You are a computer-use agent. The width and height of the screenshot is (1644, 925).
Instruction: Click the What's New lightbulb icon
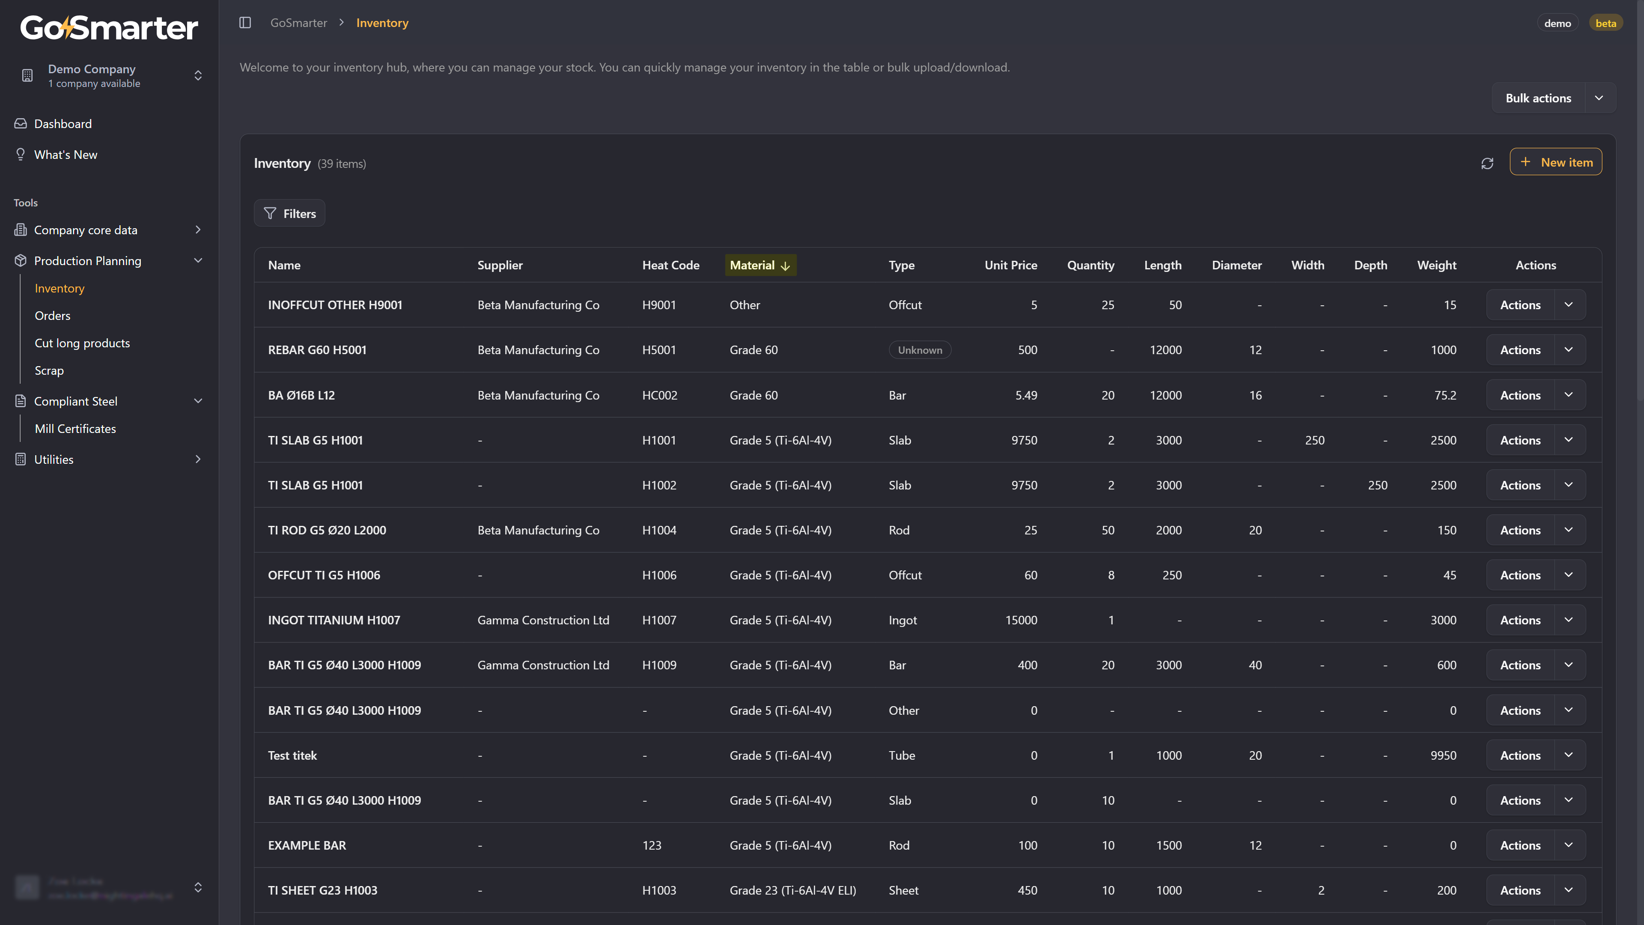click(21, 155)
